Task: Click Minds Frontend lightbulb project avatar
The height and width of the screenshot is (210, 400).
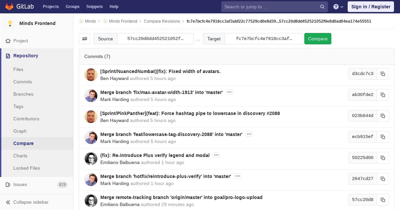Action: 10,23
